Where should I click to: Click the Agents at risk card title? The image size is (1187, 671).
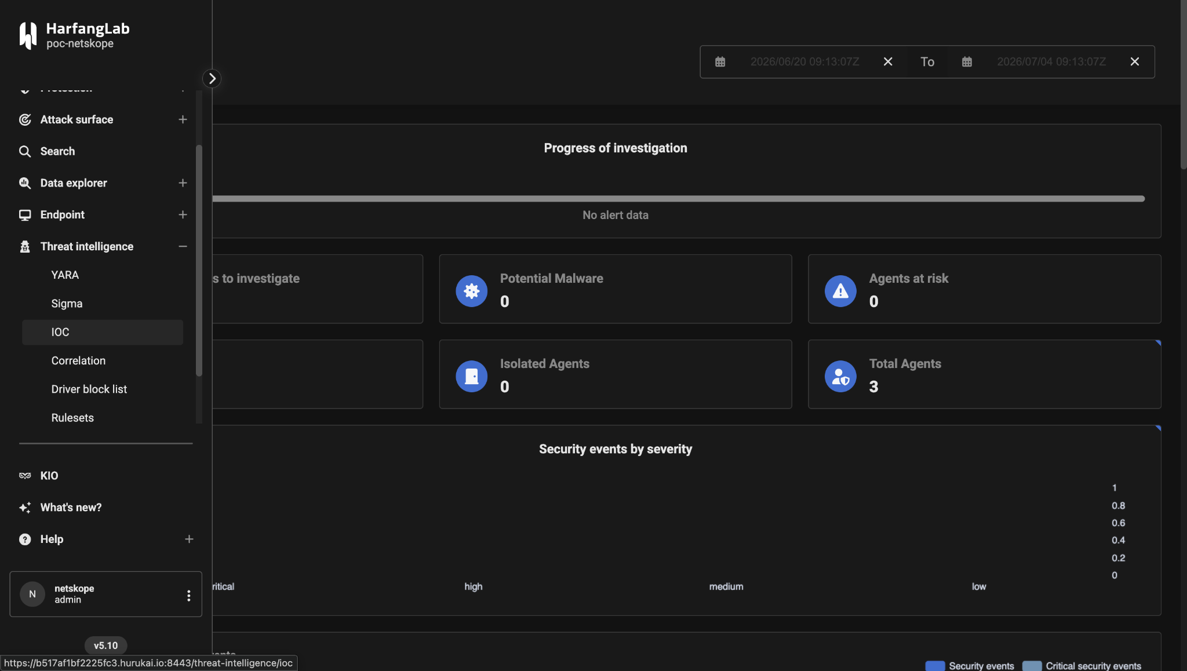tap(908, 279)
